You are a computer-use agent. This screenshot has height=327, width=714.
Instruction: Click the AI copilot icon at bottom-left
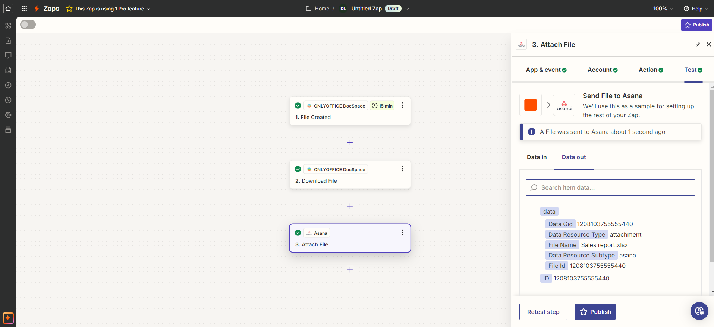click(8, 318)
